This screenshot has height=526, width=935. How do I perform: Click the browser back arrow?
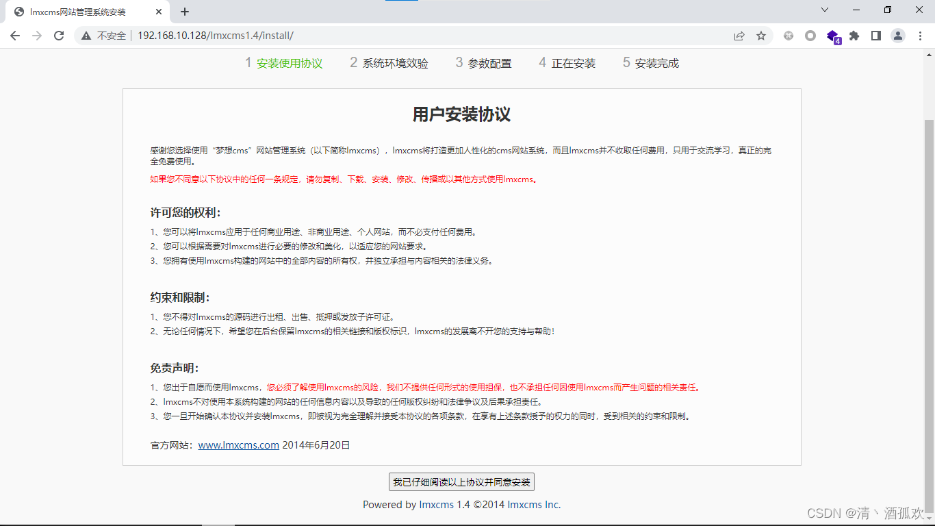click(15, 36)
